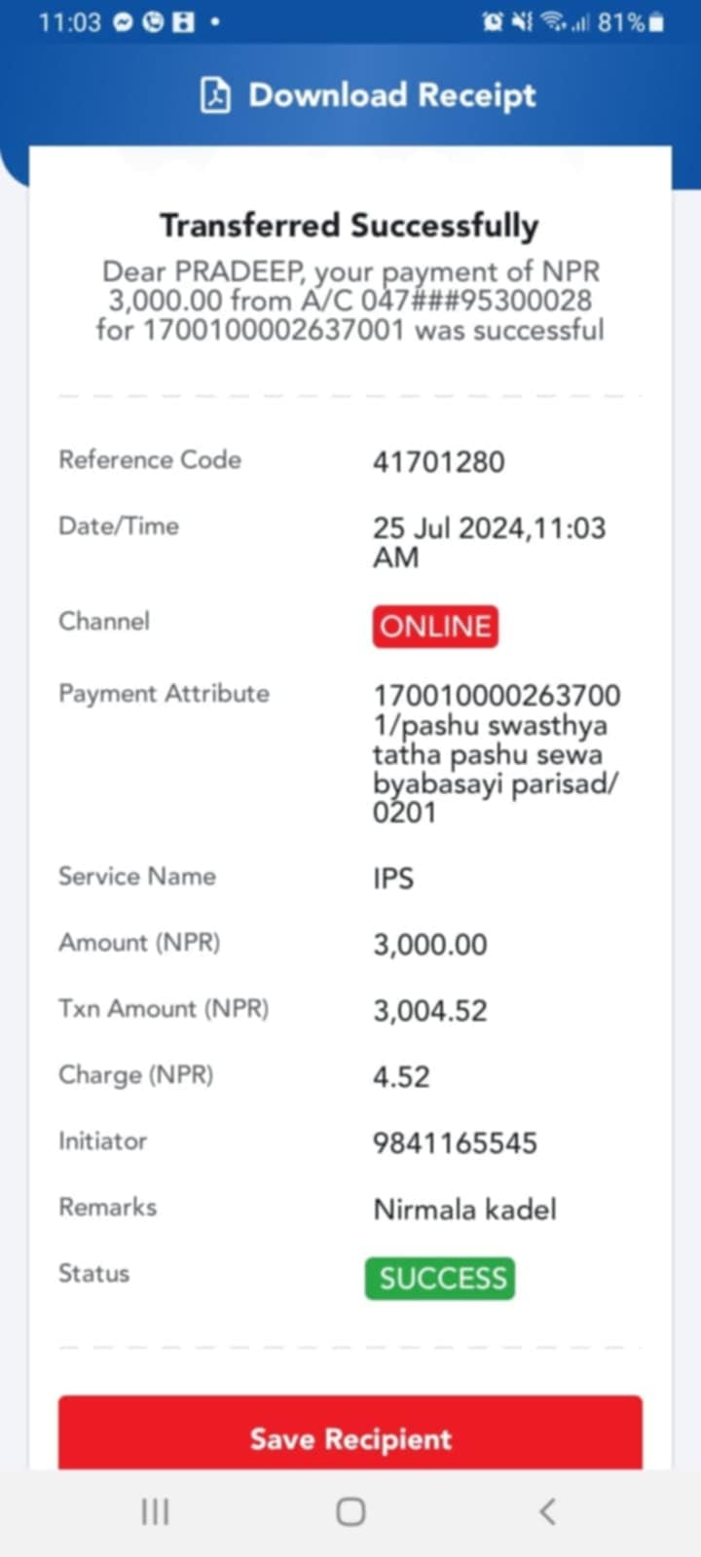
Task: Tap the Txn Amount value 3,004.52
Action: [x=430, y=1010]
